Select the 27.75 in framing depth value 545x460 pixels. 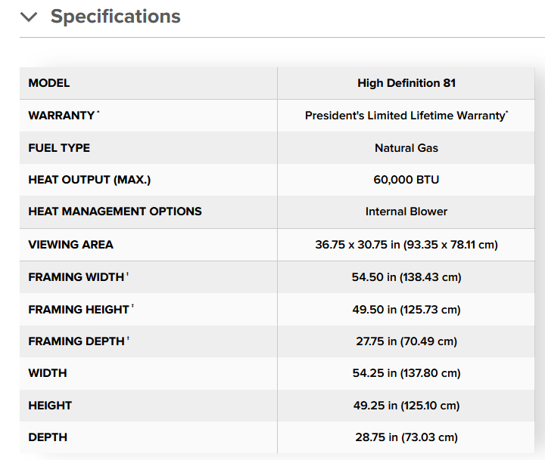click(x=406, y=341)
